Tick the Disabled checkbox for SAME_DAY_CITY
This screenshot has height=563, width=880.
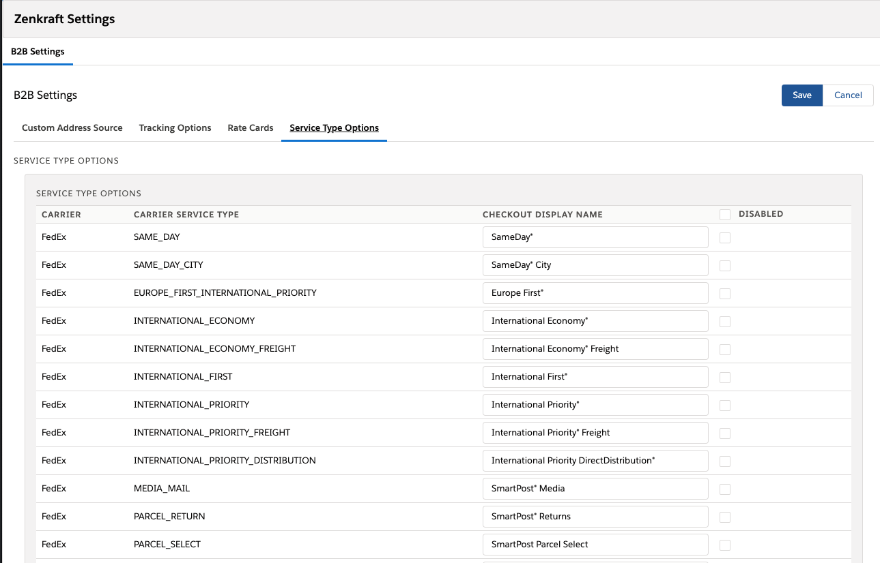click(725, 265)
